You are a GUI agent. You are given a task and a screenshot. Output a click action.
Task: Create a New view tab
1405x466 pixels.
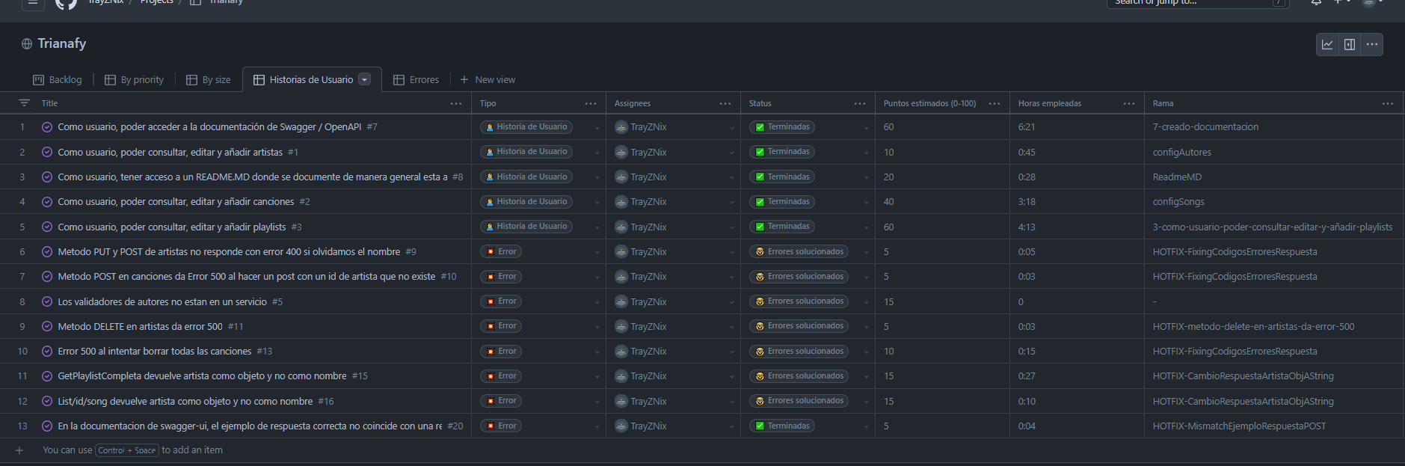[x=488, y=79]
